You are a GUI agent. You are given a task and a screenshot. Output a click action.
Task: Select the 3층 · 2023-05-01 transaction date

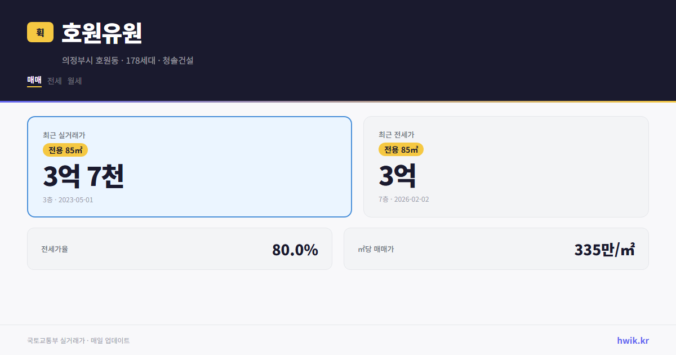[x=67, y=199]
